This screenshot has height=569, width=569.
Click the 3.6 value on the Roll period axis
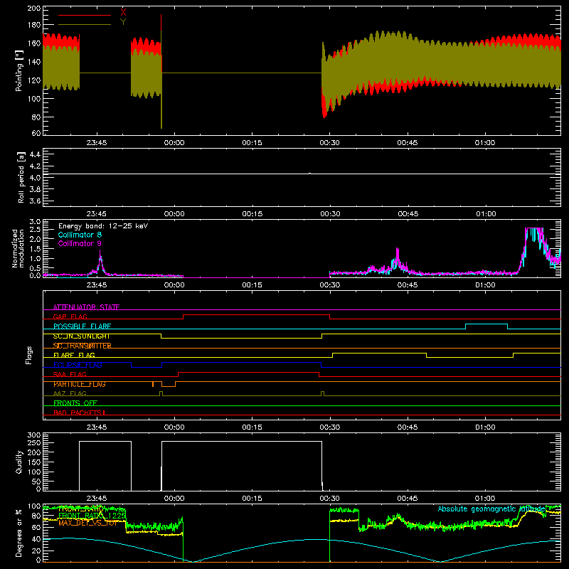(x=35, y=201)
